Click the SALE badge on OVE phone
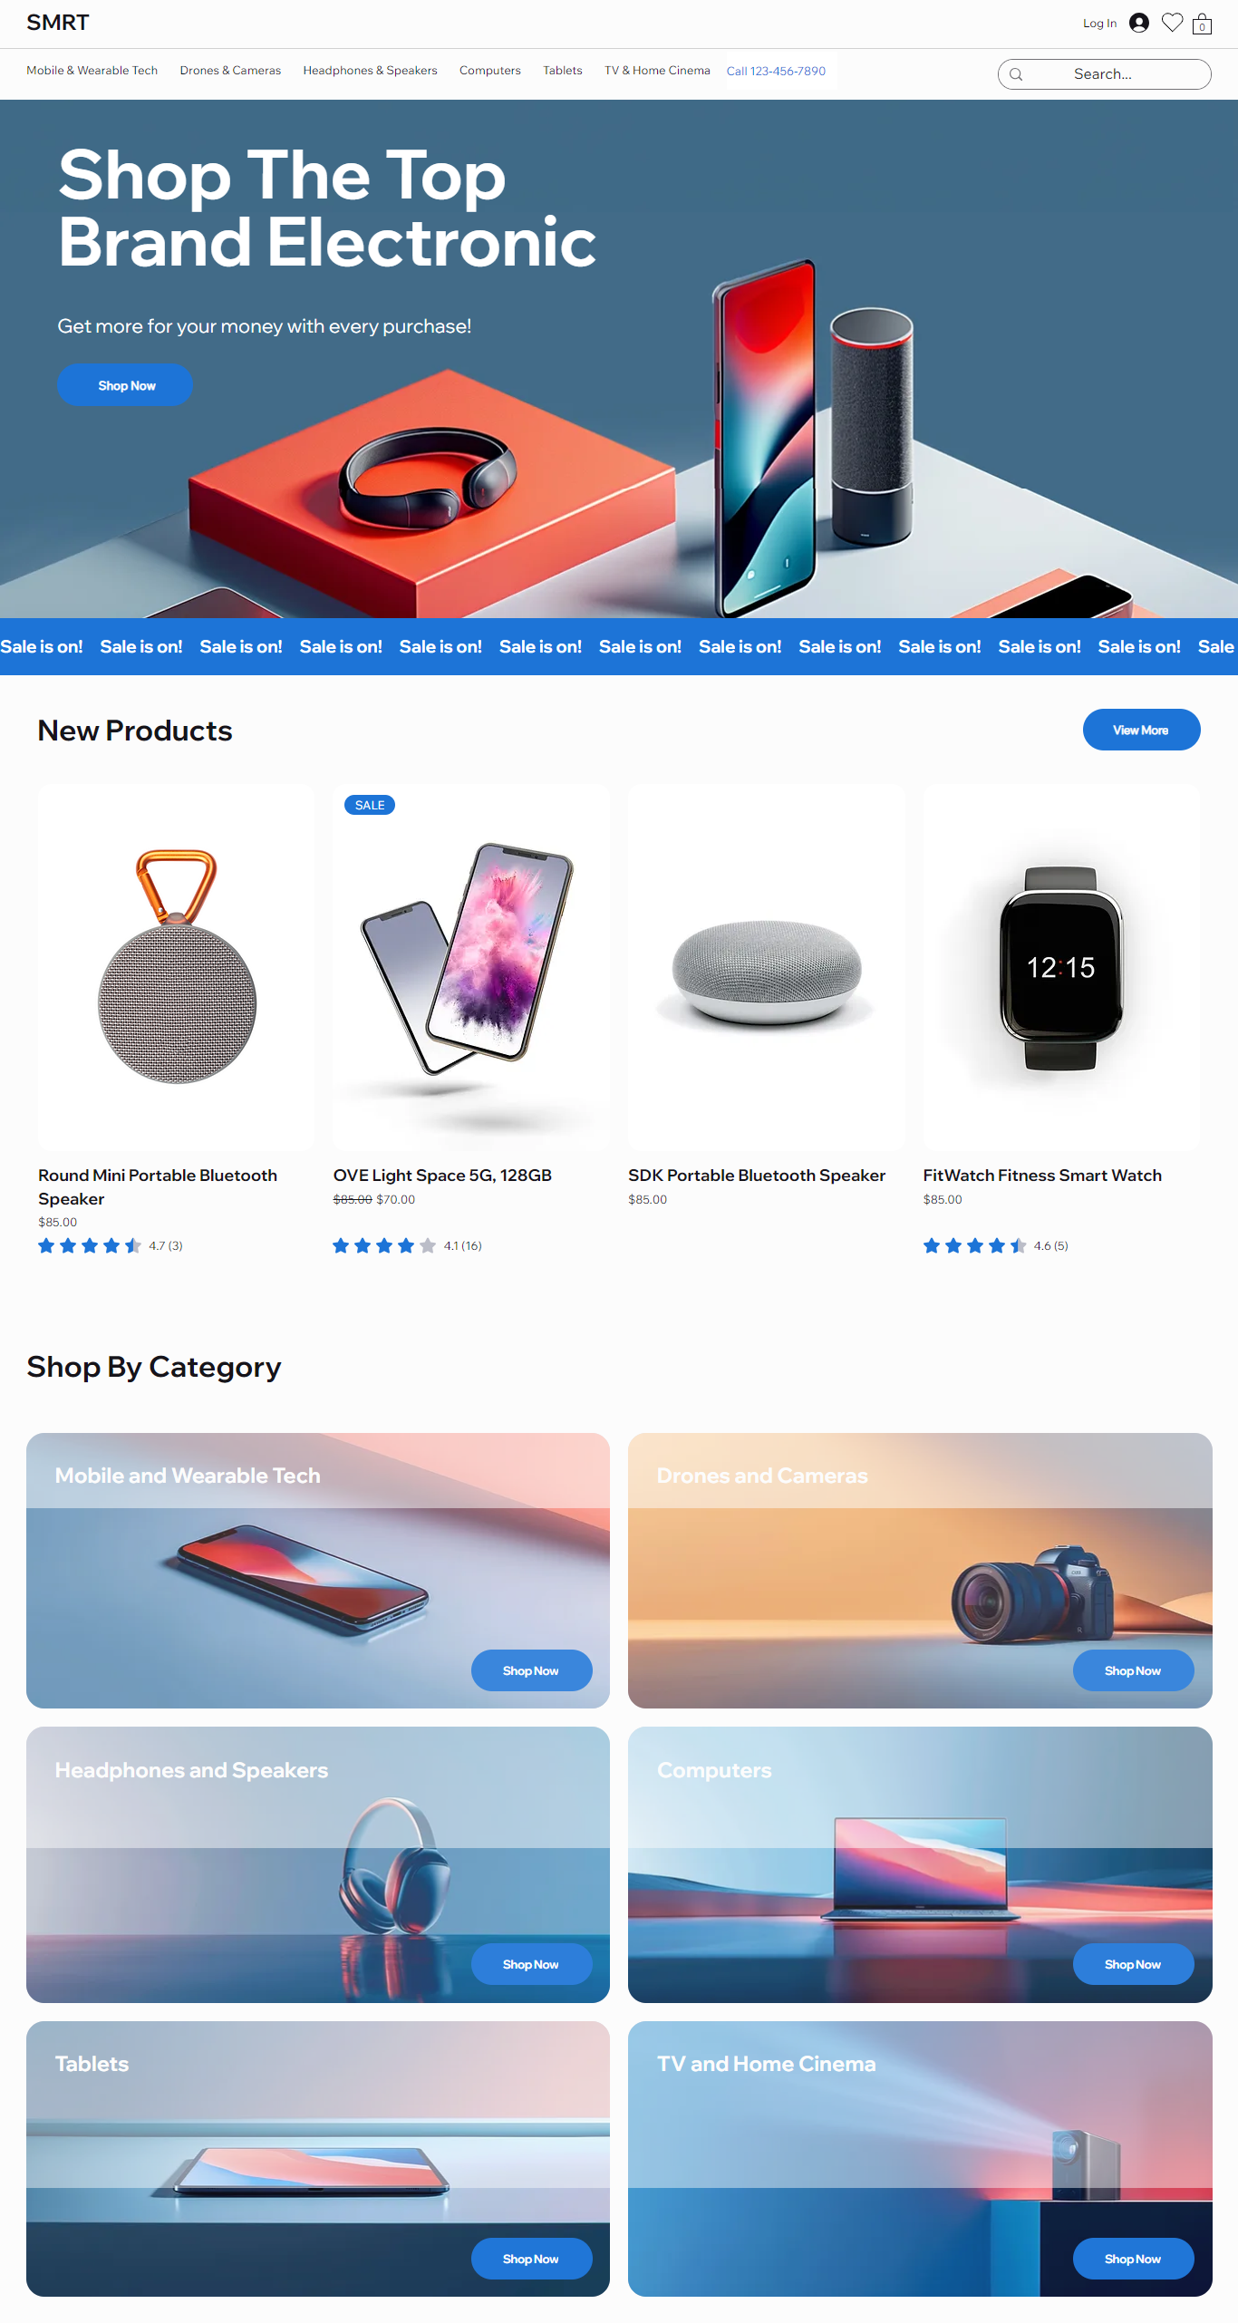Viewport: 1238px width, 2323px height. tap(370, 805)
